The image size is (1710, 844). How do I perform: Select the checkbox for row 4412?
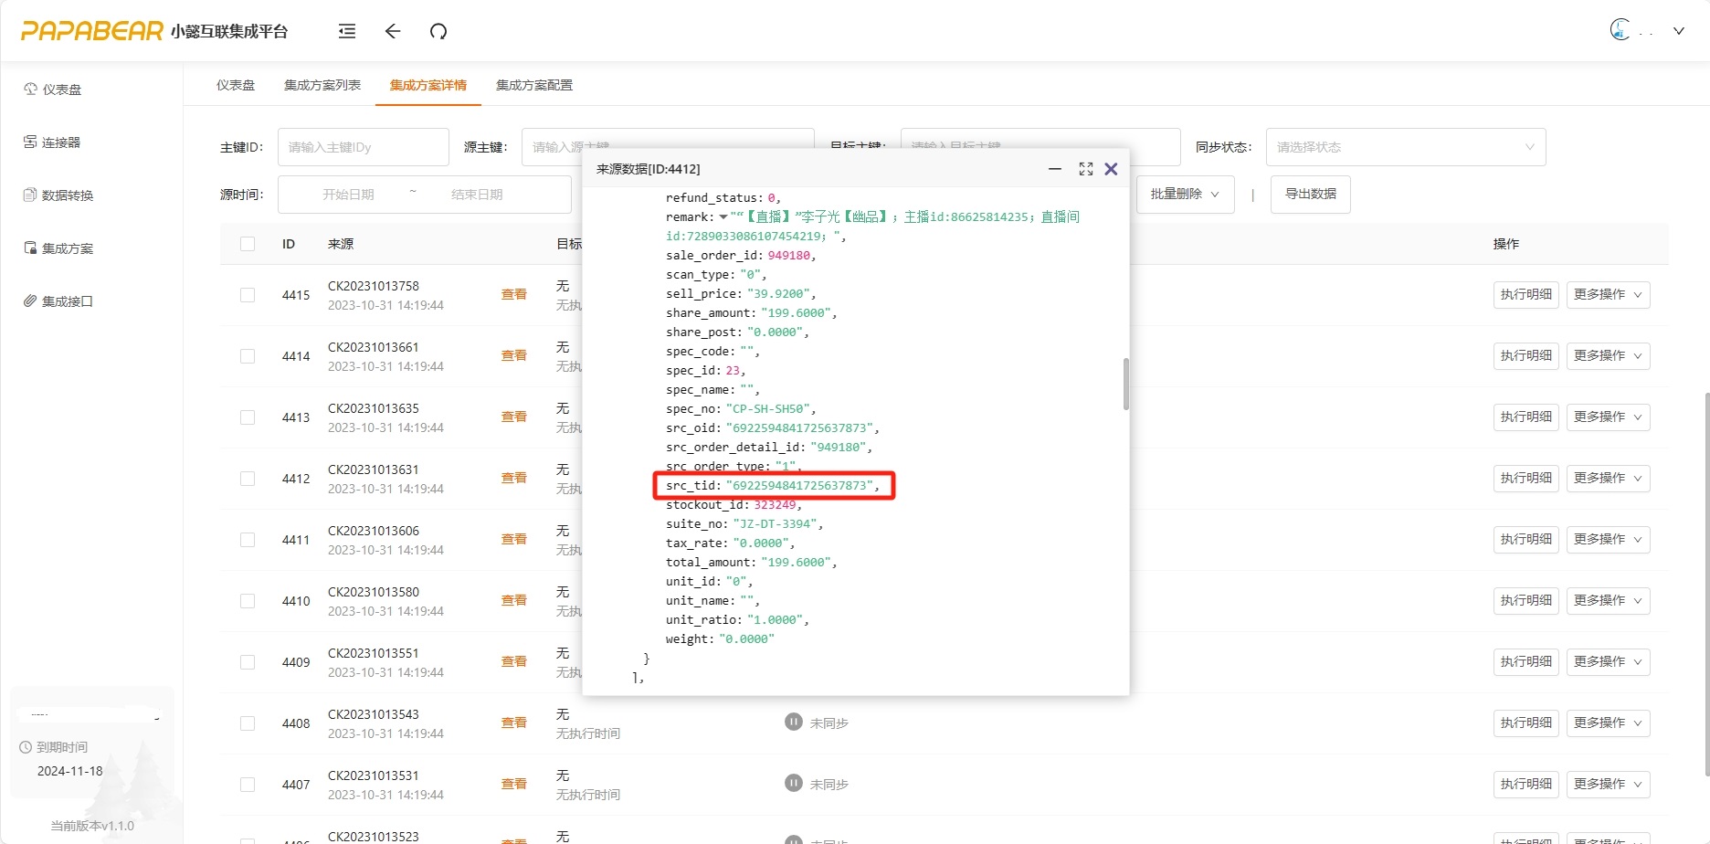248,479
